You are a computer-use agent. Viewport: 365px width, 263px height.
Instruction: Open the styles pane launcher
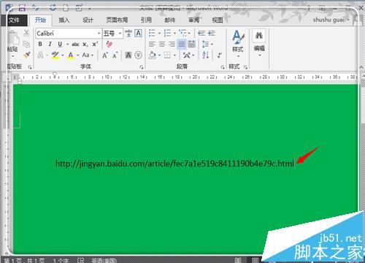(x=245, y=67)
